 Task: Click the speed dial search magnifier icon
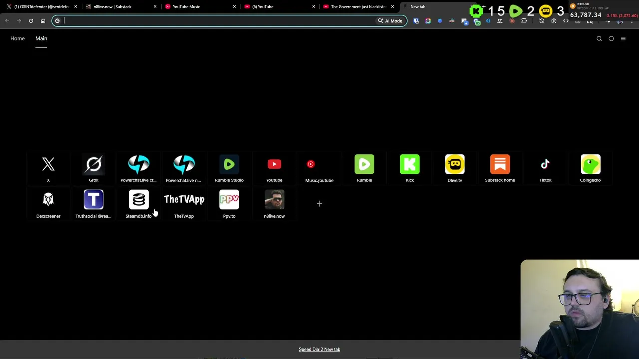tap(599, 38)
